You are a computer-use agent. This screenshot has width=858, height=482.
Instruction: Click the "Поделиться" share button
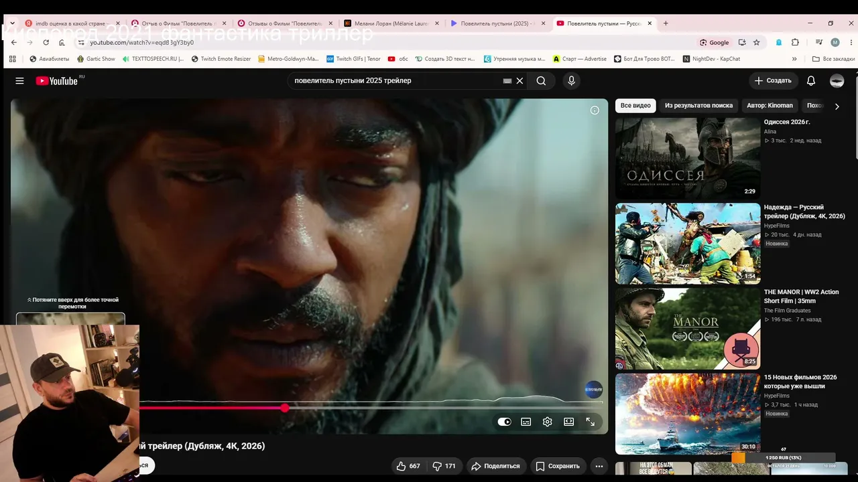(495, 466)
